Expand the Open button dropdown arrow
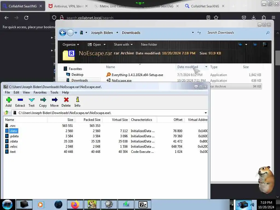The width and height of the screenshot is (280, 210). 104,45
